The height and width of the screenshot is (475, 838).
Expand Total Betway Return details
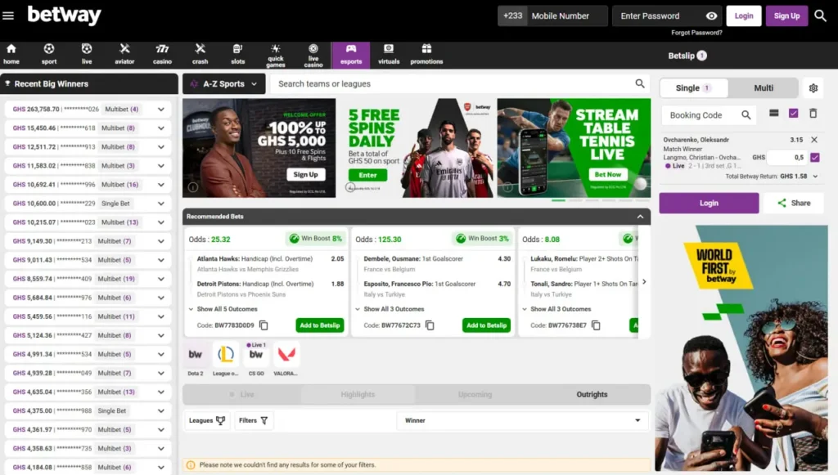[x=816, y=176]
